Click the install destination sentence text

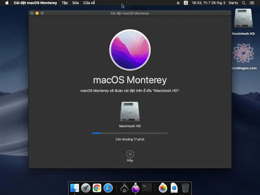[130, 91]
